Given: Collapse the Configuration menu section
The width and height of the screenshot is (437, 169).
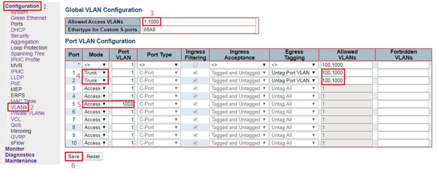Looking at the screenshot, I should click(22, 6).
